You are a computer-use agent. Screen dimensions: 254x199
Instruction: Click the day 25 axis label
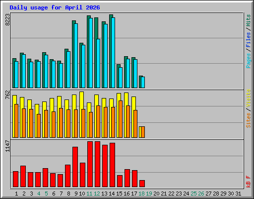pos(193,194)
